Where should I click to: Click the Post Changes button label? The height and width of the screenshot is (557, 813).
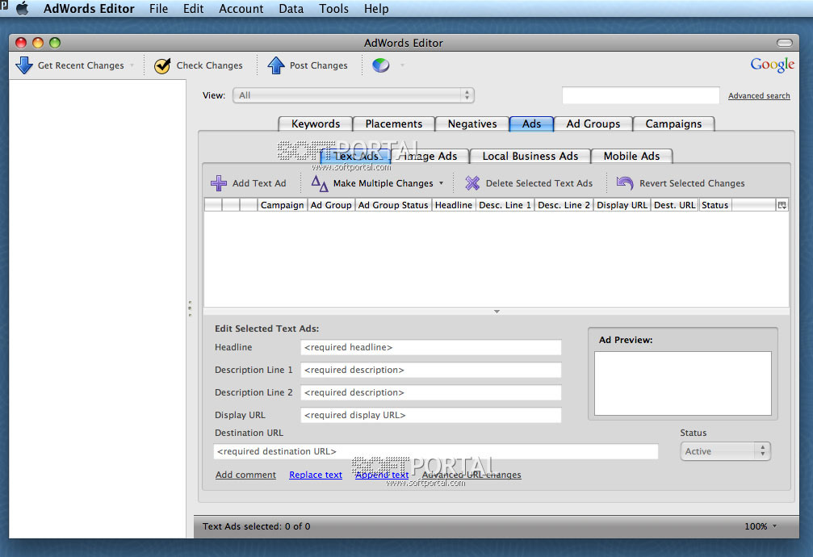click(x=318, y=65)
